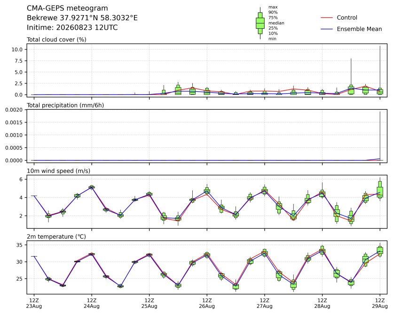Screen dimensions: 393x314
Task: Click the 12Z 26Aug time axis label
Action: click(x=207, y=303)
